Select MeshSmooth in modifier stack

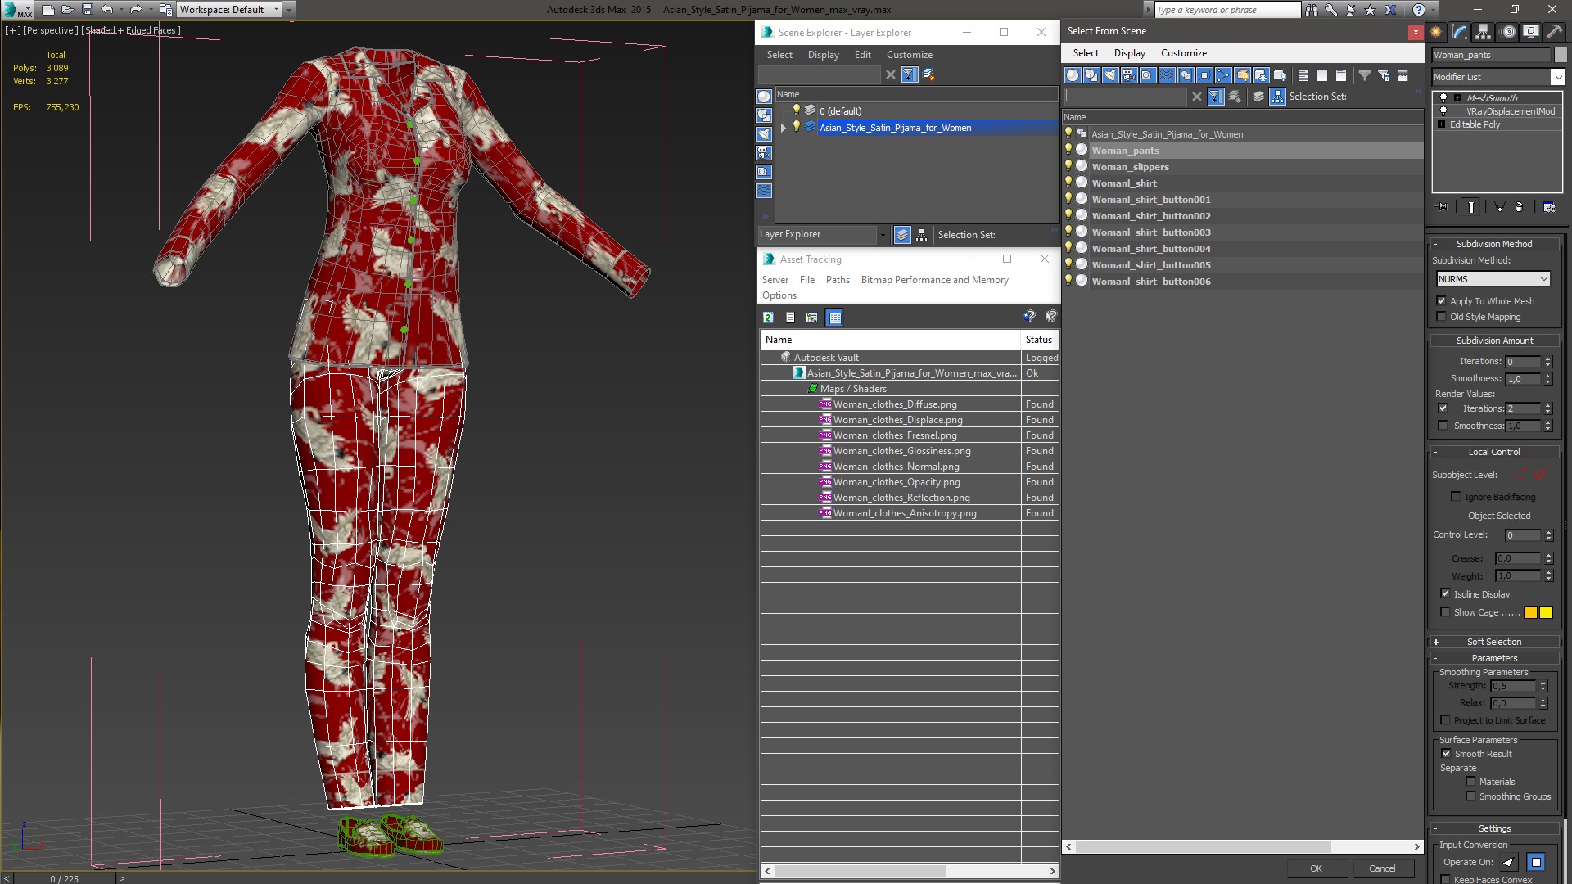click(1492, 98)
